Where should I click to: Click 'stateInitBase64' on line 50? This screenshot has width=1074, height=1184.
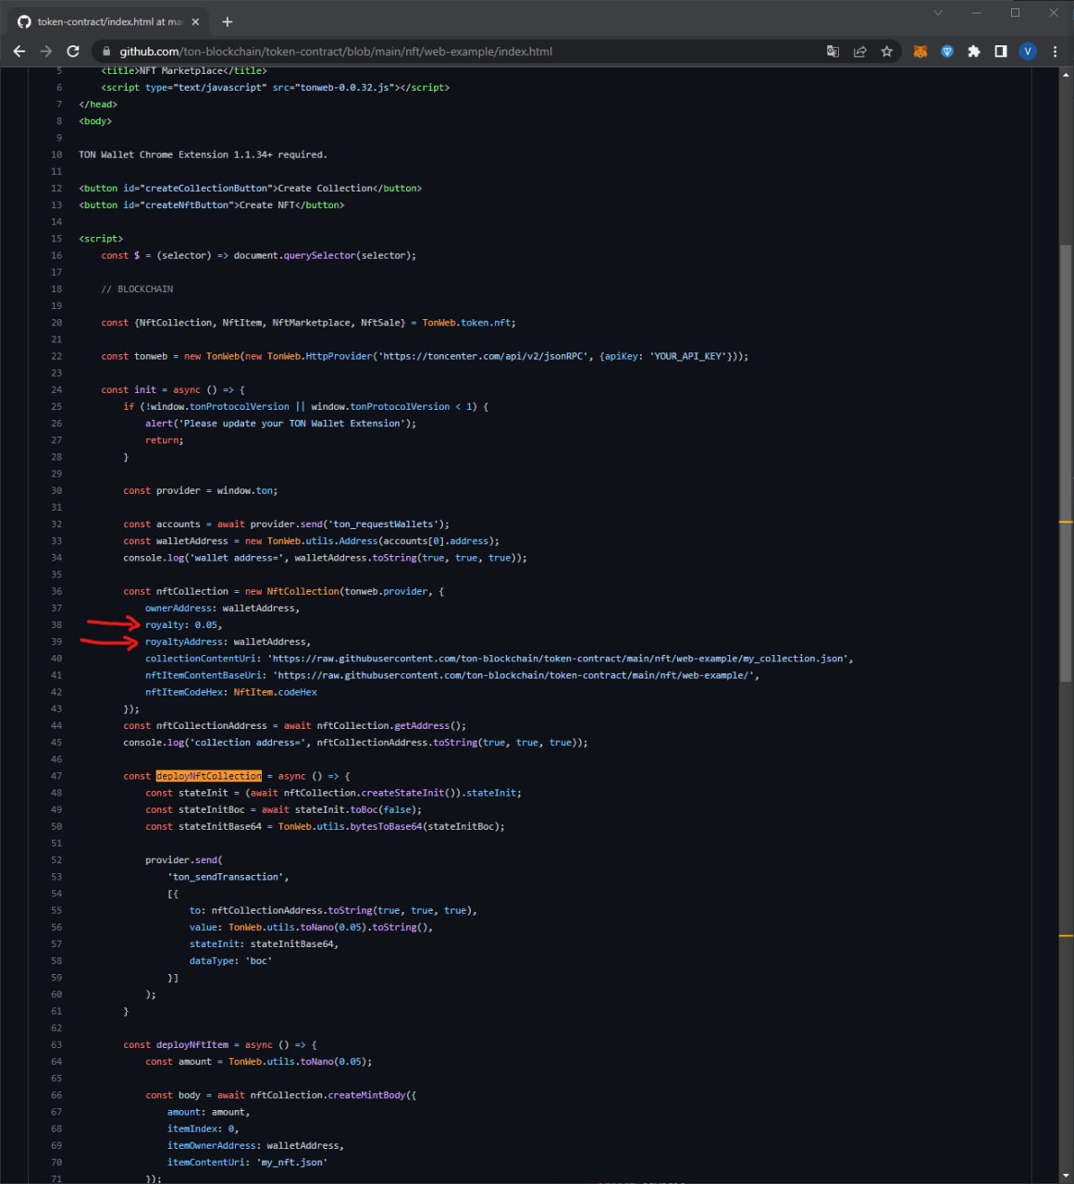219,827
